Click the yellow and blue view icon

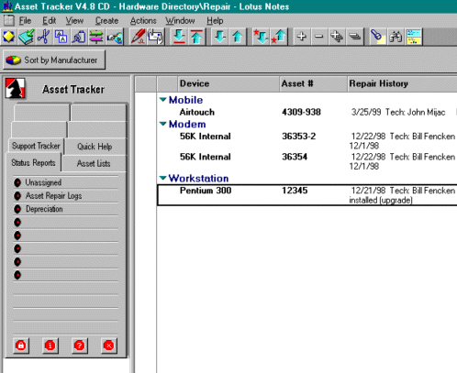click(x=414, y=37)
